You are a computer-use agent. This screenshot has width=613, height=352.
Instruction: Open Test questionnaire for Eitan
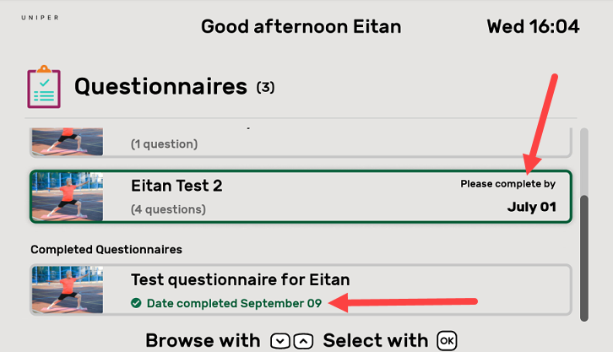(300, 290)
